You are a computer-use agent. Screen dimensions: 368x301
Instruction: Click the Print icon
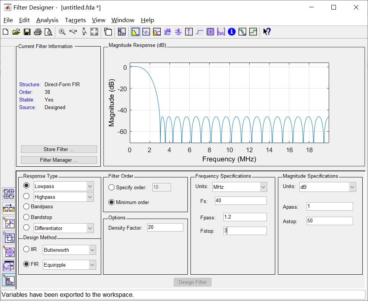tap(37, 32)
